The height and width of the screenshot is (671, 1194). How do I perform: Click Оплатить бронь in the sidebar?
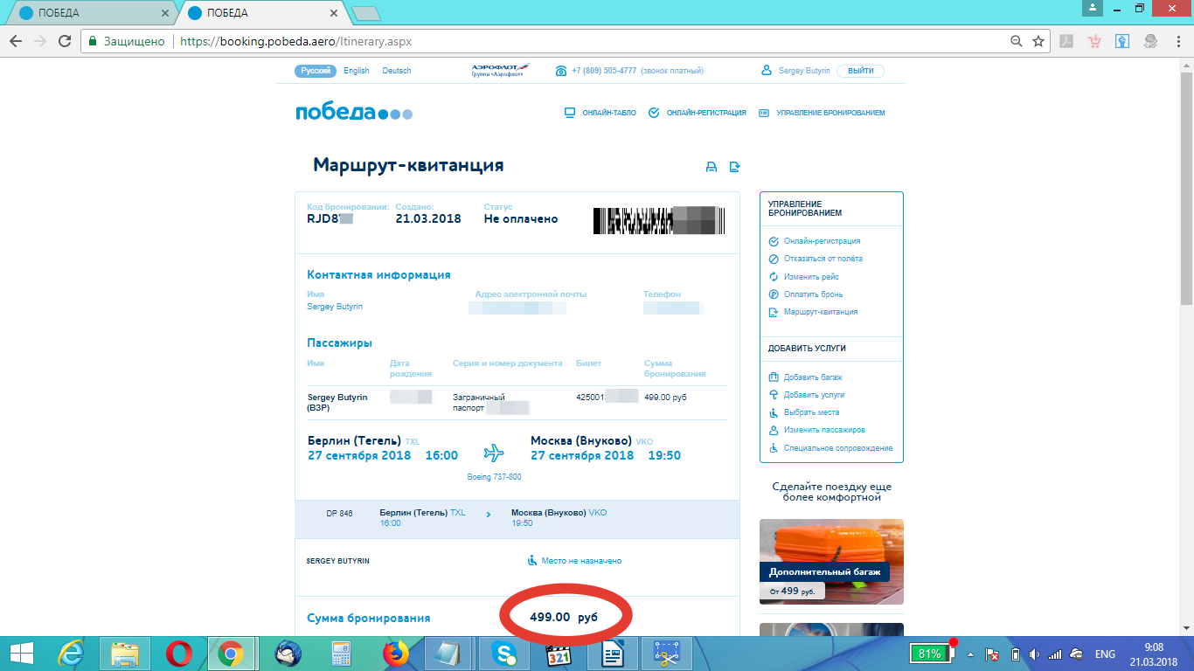pyautogui.click(x=813, y=294)
